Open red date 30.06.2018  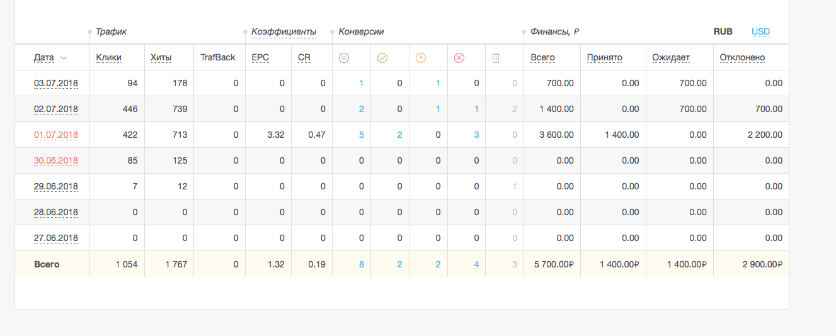point(56,160)
